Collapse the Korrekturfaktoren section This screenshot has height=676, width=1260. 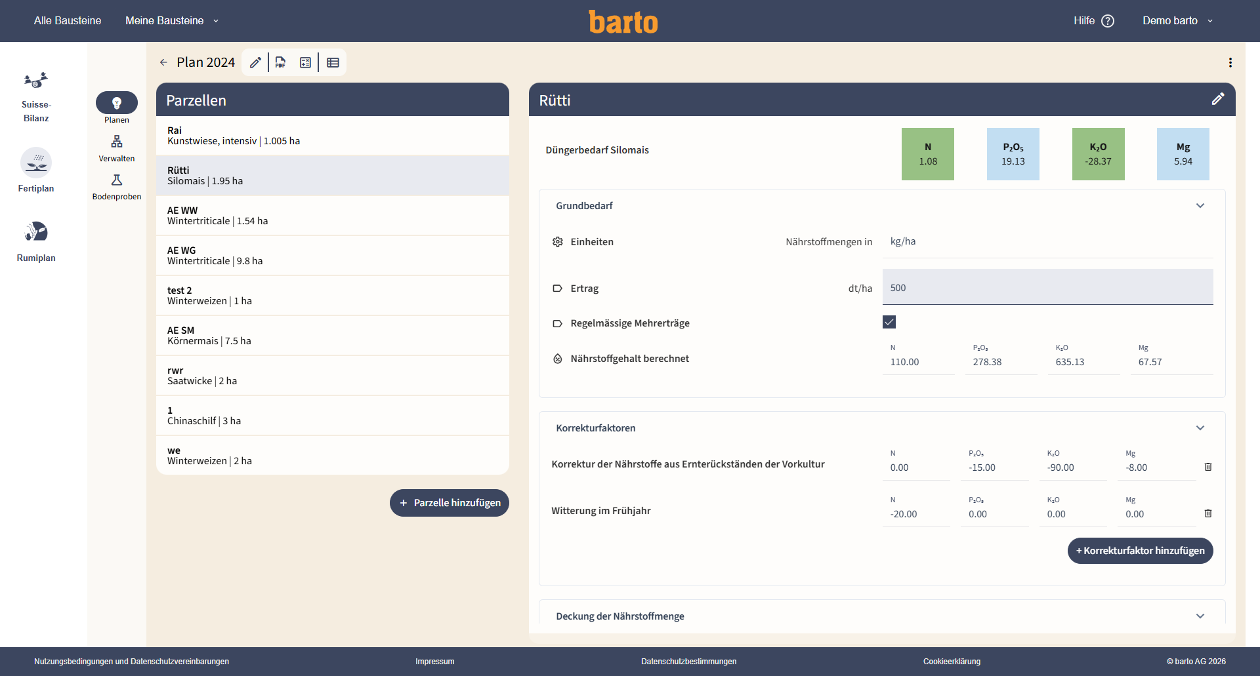(1200, 428)
